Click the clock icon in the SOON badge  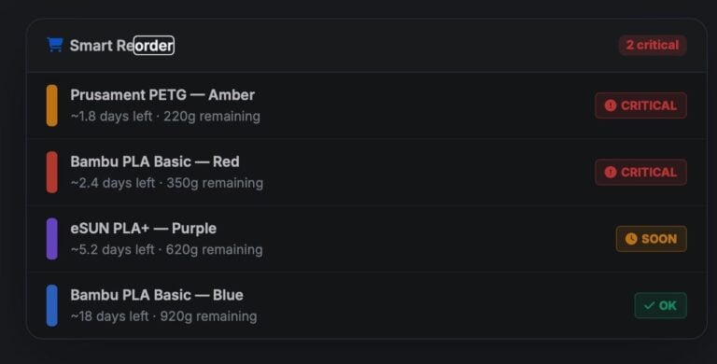(x=631, y=239)
